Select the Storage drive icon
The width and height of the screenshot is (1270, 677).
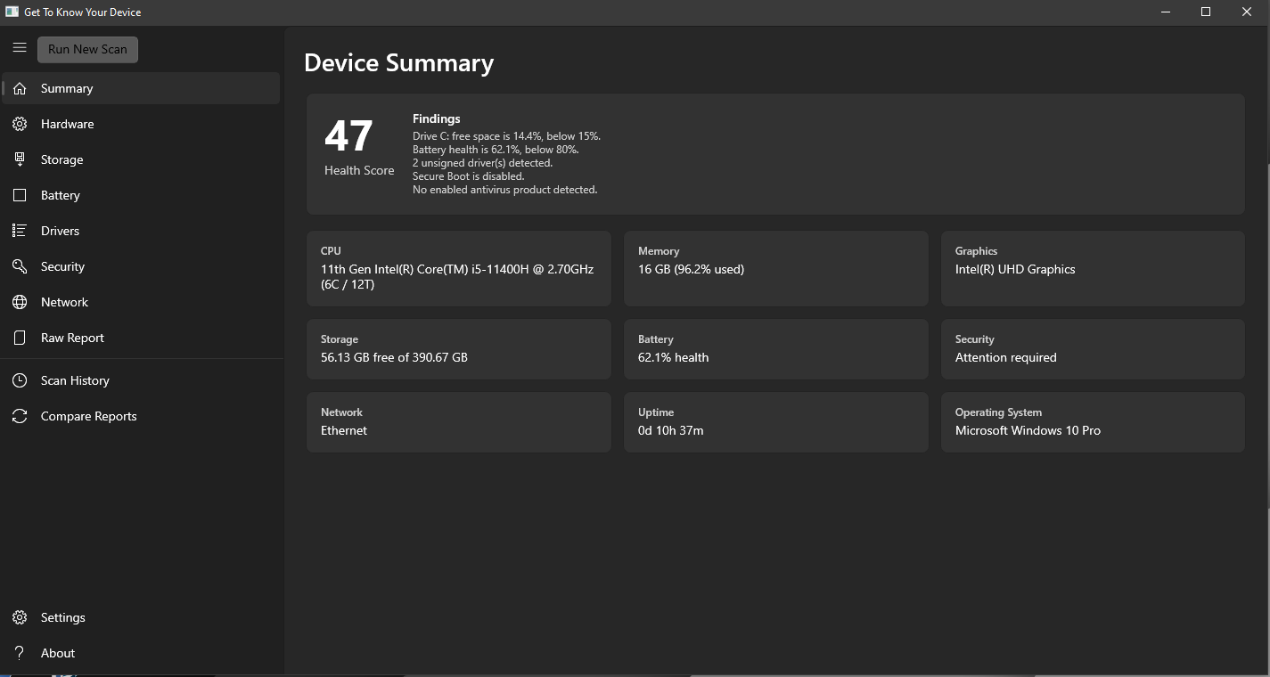(x=20, y=159)
